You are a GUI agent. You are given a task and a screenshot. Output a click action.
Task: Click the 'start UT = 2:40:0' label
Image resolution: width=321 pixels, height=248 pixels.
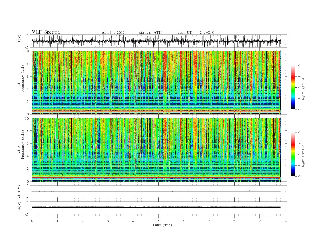pyautogui.click(x=196, y=32)
